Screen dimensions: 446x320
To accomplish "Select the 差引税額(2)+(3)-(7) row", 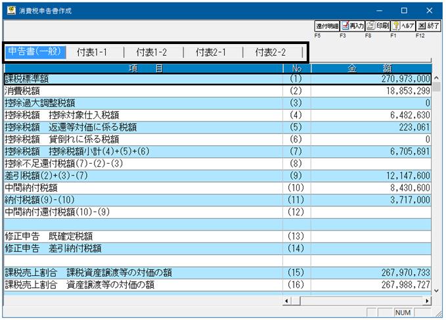I will click(x=217, y=175).
